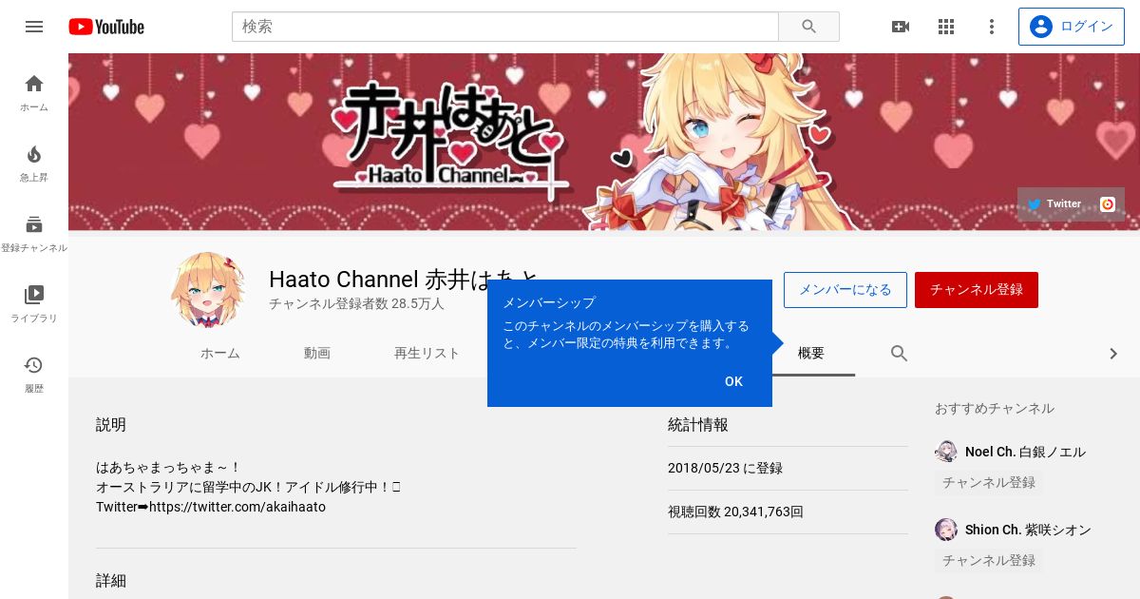Click the メンバーになる join button
Image resolution: width=1140 pixels, height=599 pixels.
click(x=845, y=290)
